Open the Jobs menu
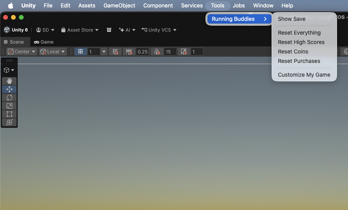Image resolution: width=348 pixels, height=210 pixels. tap(239, 6)
